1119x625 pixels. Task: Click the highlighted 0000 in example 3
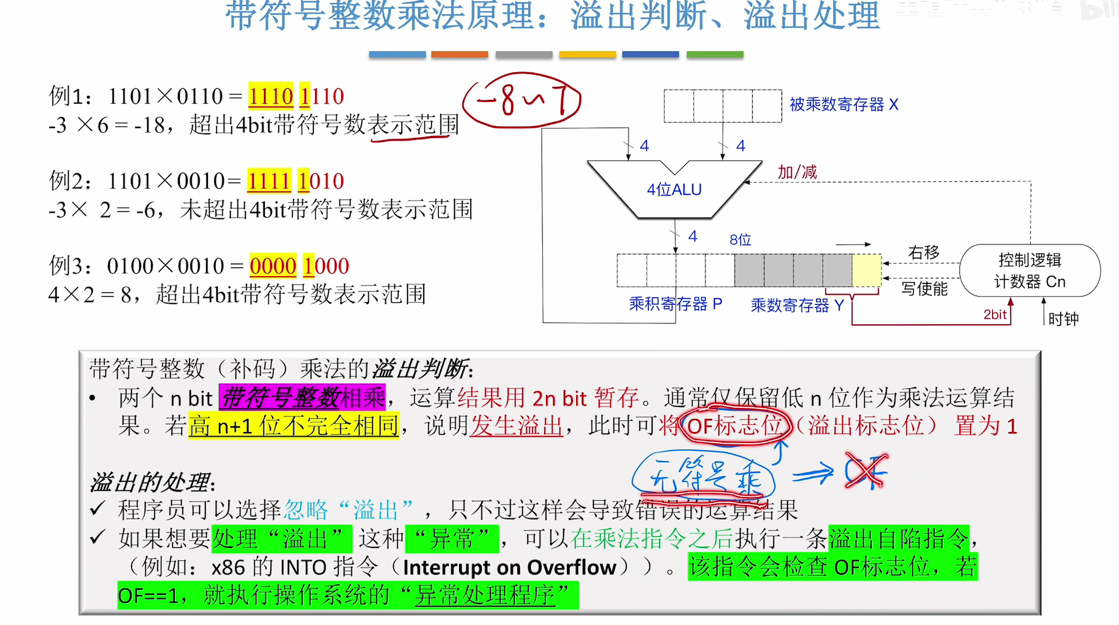pos(273,266)
